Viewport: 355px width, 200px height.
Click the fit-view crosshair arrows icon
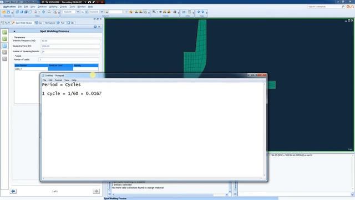click(43, 12)
